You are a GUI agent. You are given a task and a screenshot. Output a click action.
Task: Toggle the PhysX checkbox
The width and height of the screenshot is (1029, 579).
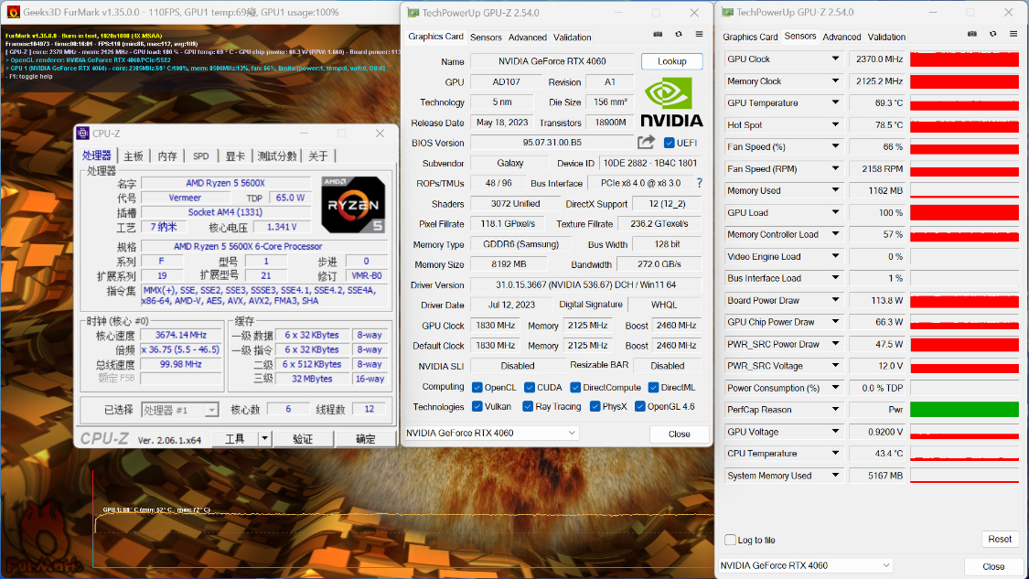[x=595, y=406]
